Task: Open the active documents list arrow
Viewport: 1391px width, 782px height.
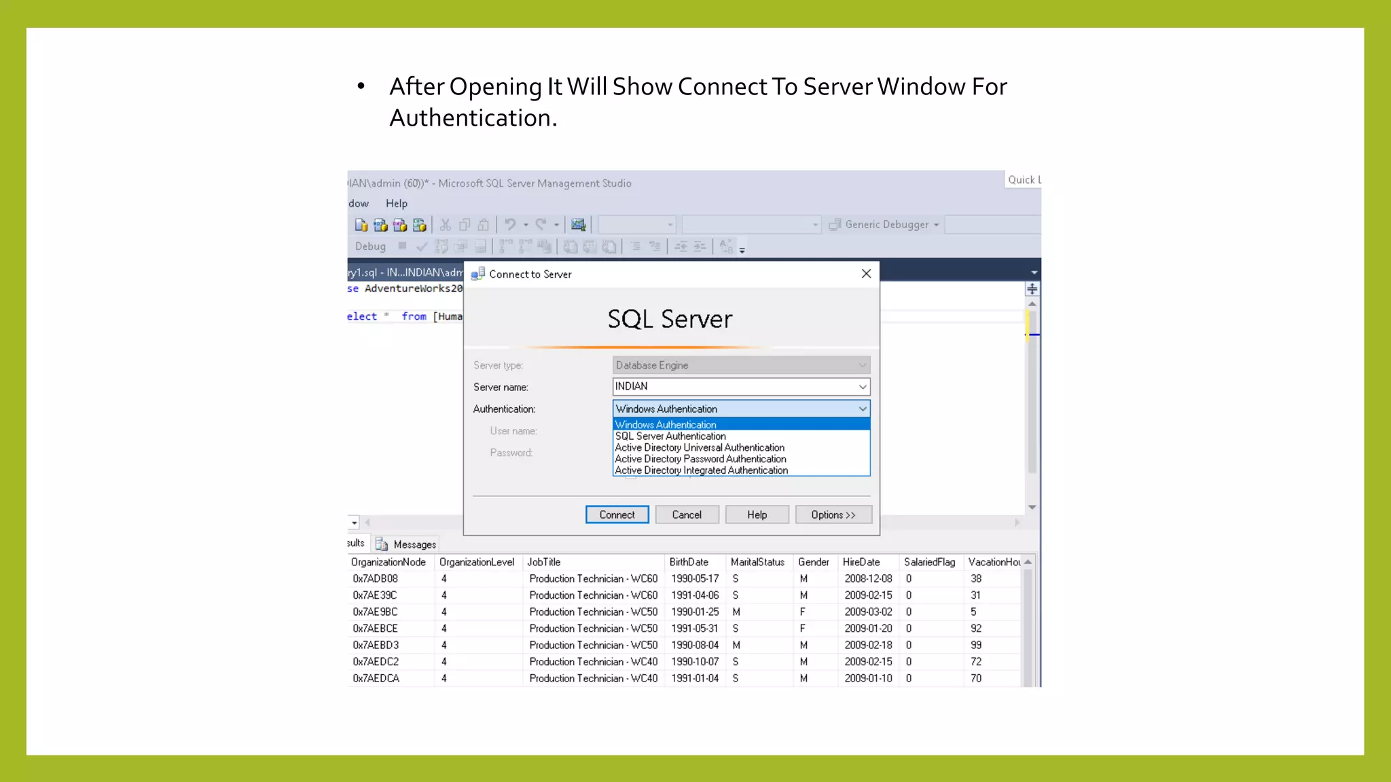Action: (x=1034, y=272)
